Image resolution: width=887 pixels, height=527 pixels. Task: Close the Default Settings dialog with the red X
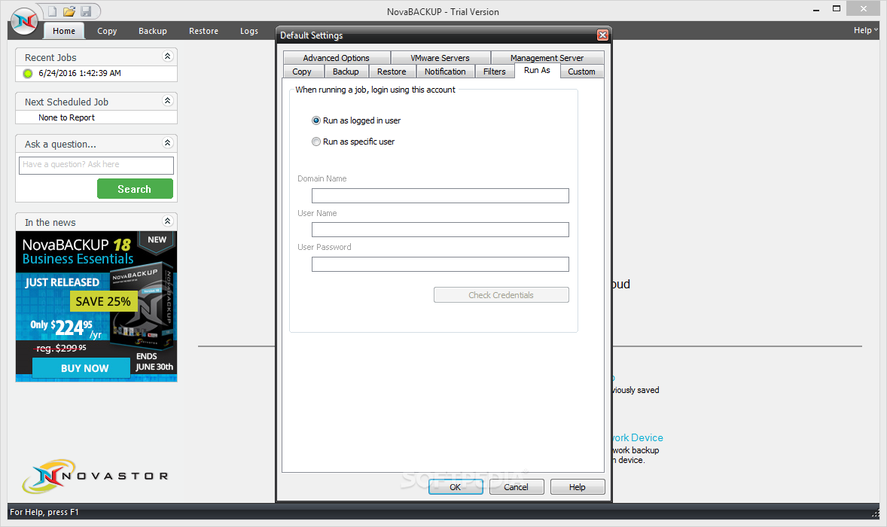click(x=602, y=35)
